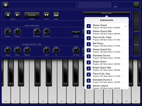Play the B3 white key
The image size is (142, 106).
pyautogui.click(x=127, y=97)
